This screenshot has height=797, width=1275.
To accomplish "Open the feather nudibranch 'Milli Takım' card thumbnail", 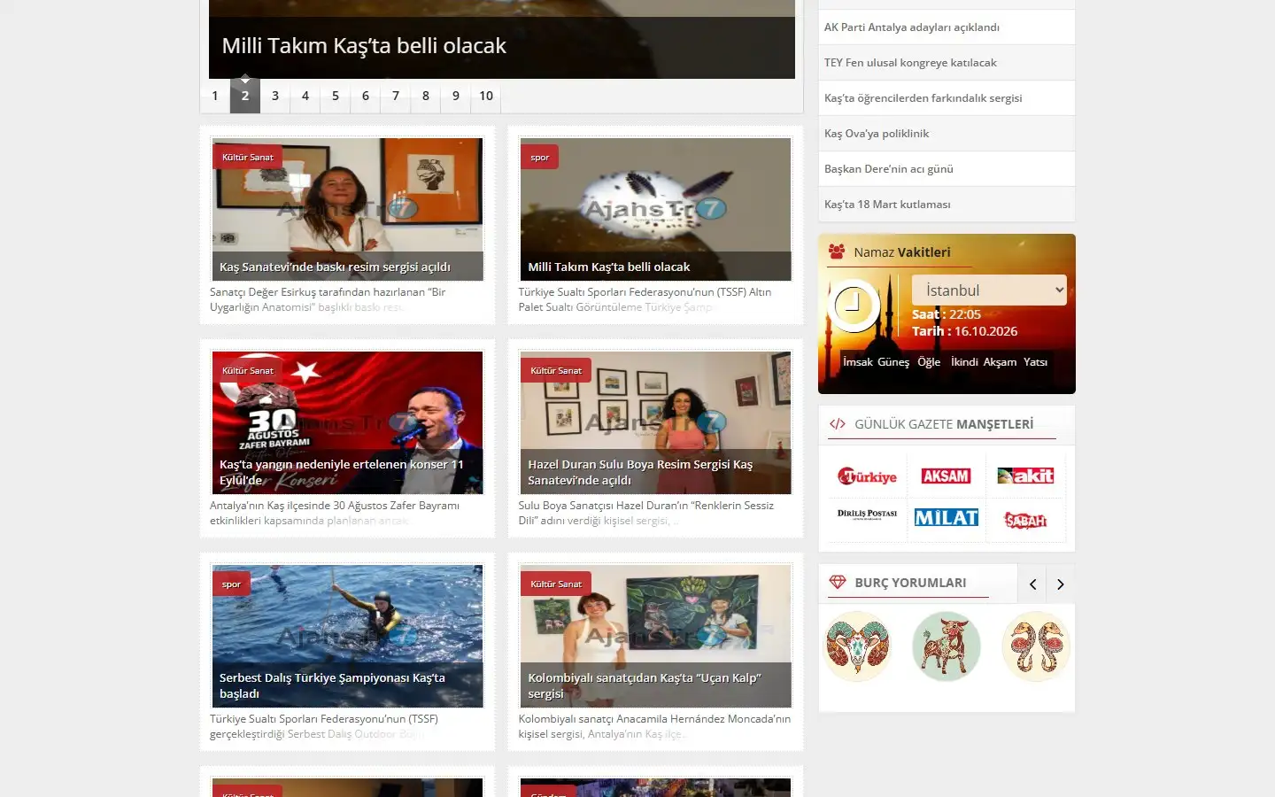I will (655, 209).
